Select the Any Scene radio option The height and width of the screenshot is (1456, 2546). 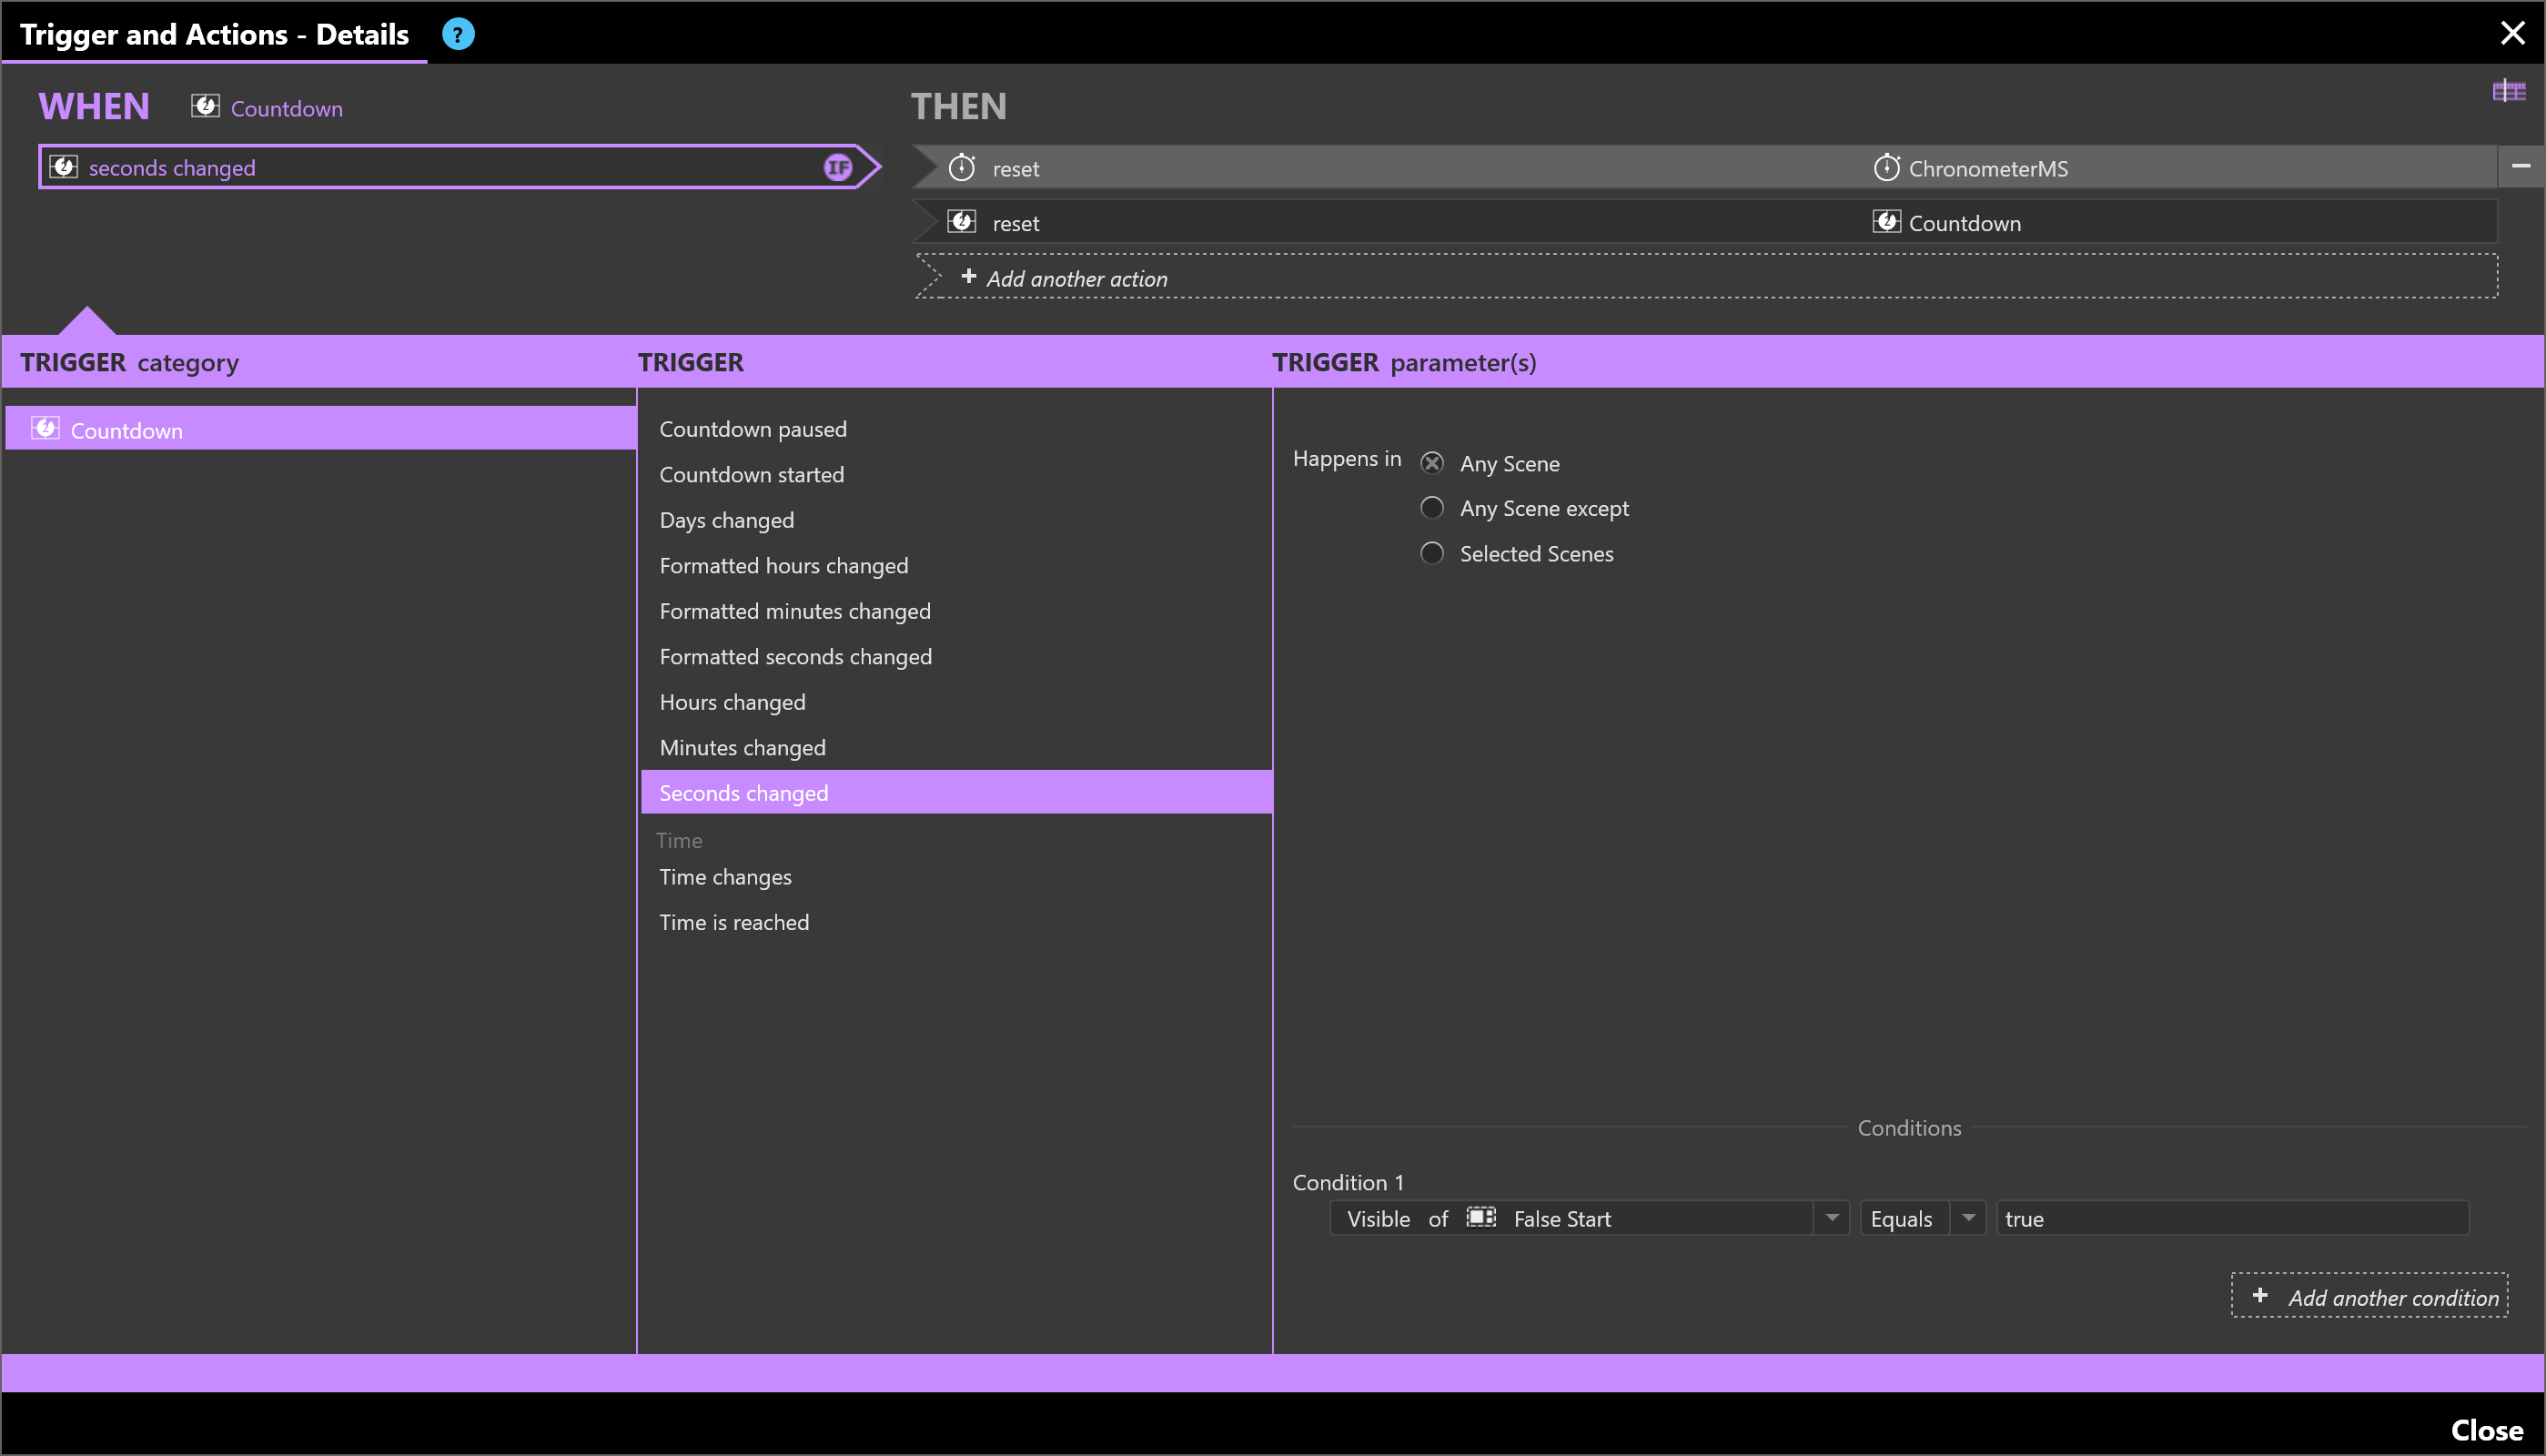pos(1432,463)
